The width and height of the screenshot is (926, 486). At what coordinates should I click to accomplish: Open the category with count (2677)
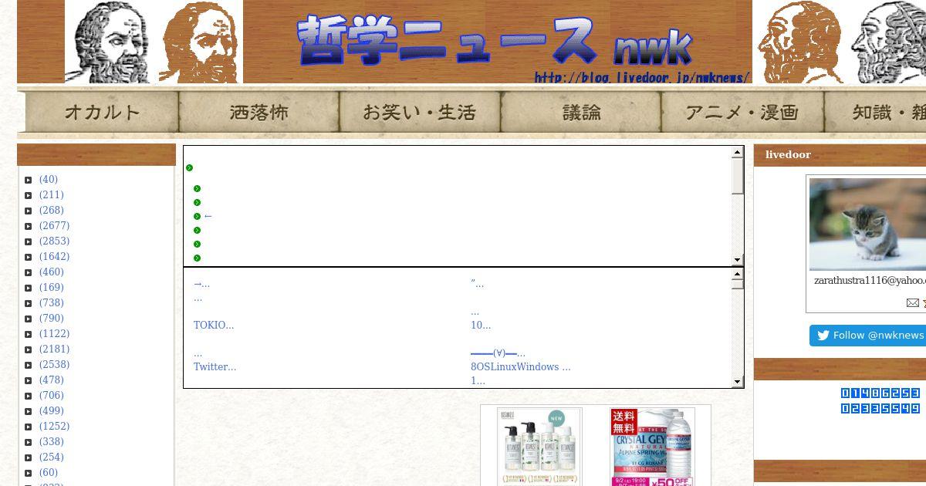(x=55, y=226)
